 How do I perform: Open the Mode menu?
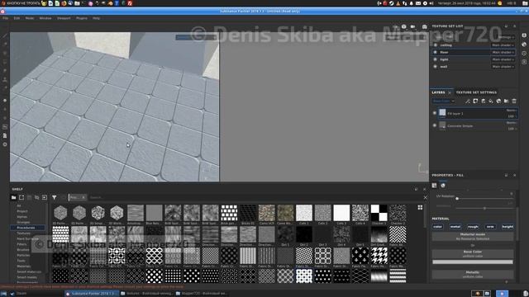click(x=30, y=18)
